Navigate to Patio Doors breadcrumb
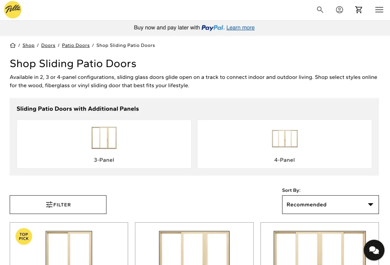This screenshot has height=265, width=390. coord(76,45)
